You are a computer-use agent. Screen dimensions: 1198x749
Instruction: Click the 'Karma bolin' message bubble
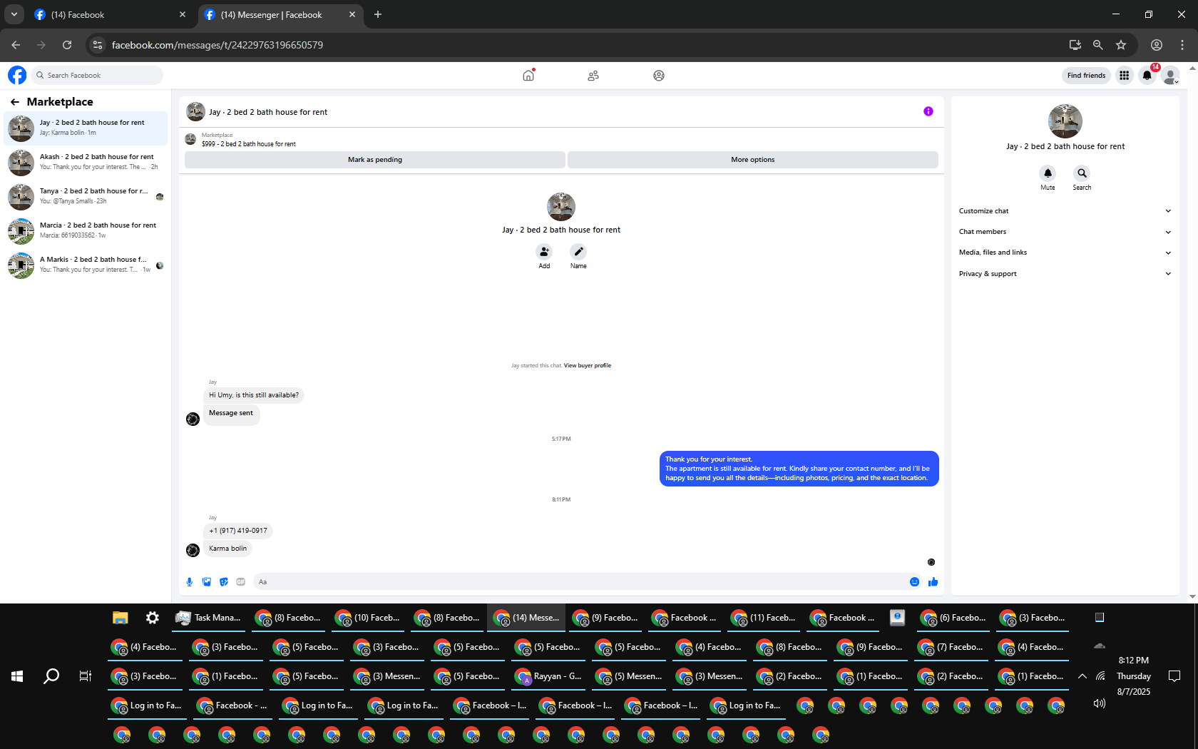pyautogui.click(x=228, y=549)
